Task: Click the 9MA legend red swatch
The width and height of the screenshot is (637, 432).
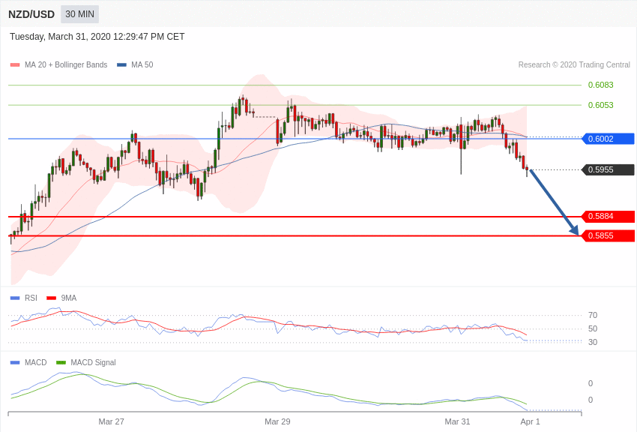Action: pyautogui.click(x=51, y=298)
